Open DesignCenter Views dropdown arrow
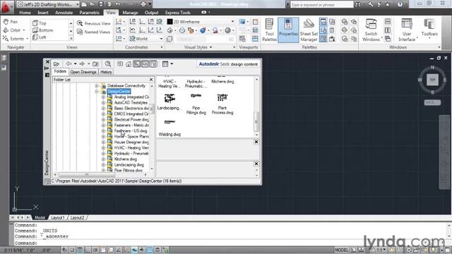The height and width of the screenshot is (254, 452). [x=172, y=64]
